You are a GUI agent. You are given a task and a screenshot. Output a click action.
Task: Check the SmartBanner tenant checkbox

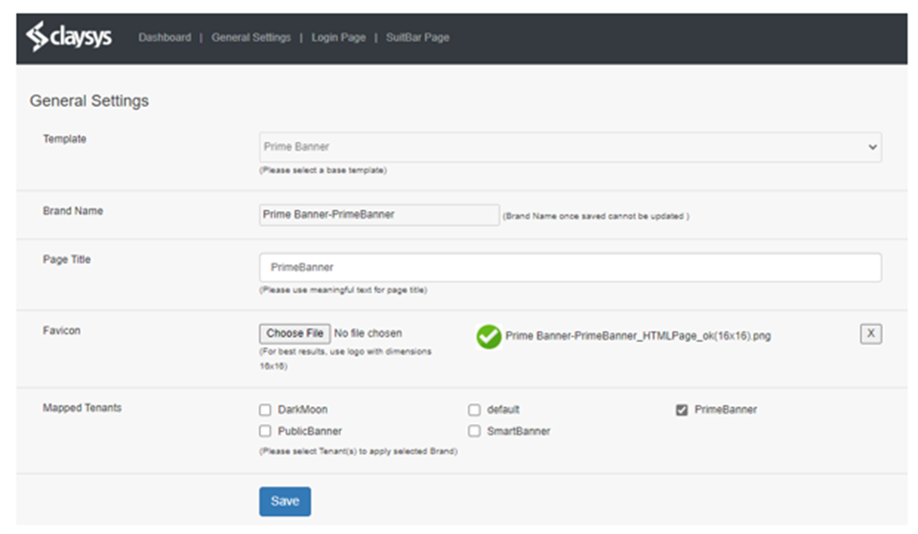click(x=475, y=431)
